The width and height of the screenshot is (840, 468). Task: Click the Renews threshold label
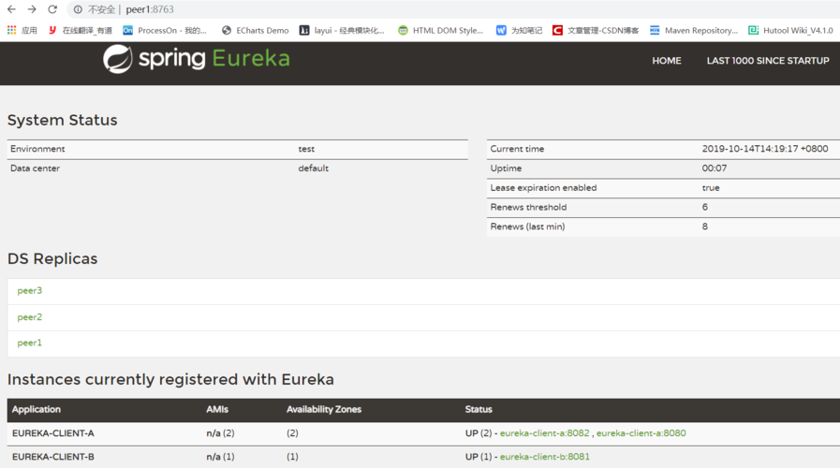(528, 207)
